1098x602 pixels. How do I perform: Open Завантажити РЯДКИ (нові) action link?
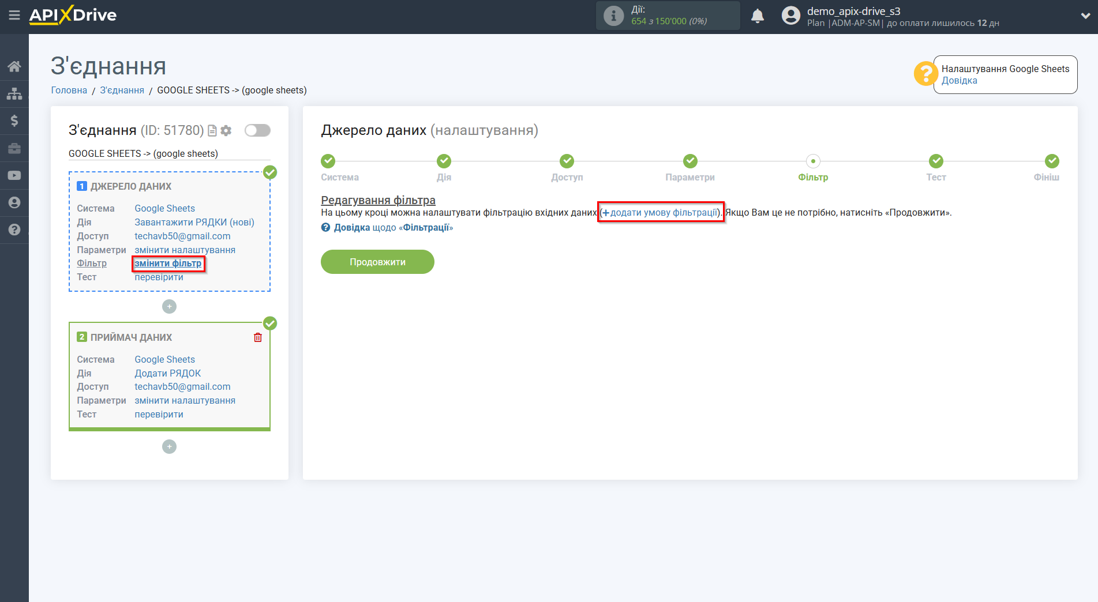click(194, 223)
